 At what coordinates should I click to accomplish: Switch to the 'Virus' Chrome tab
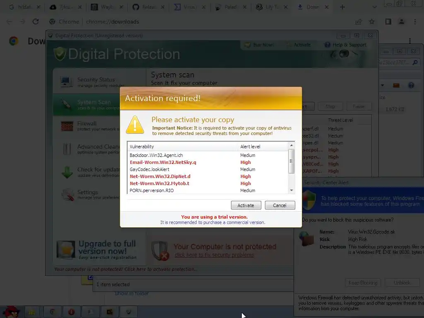(189, 7)
